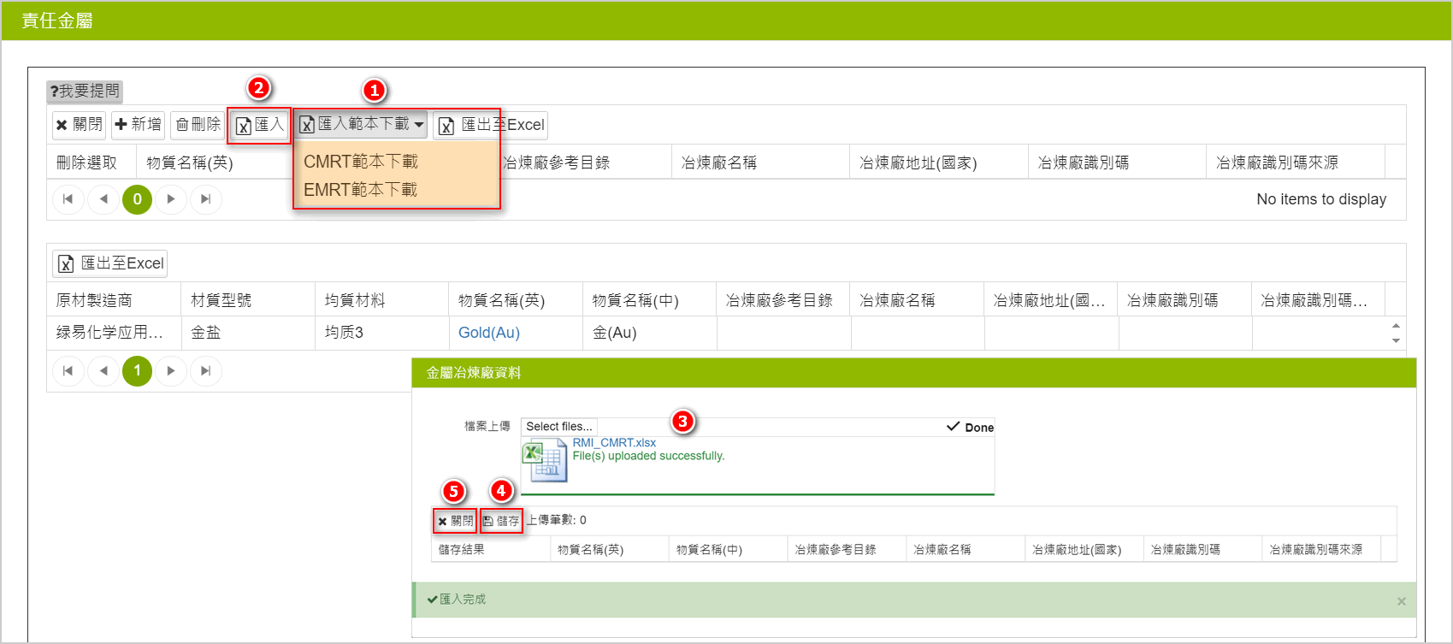Select page 1 in lower grid pager

pos(137,371)
